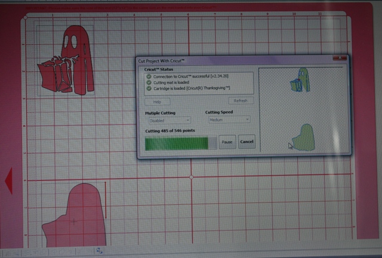Viewport: 382px width, 258px height.
Task: Click the green check for Cutting mat loaded
Action: pos(149,83)
